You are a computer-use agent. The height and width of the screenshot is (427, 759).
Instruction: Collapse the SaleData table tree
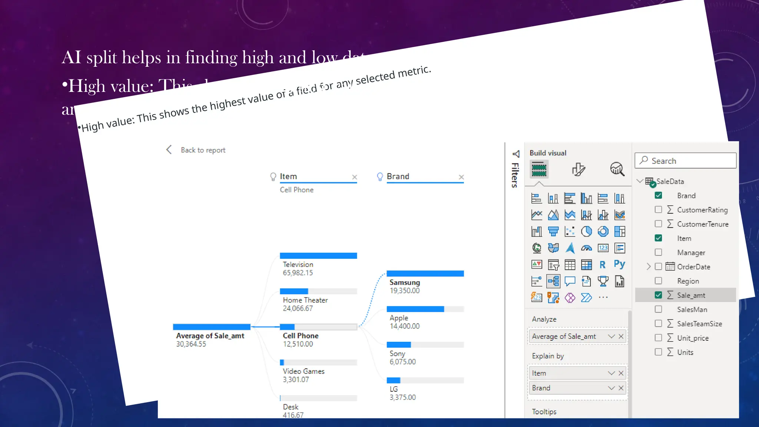pyautogui.click(x=640, y=181)
